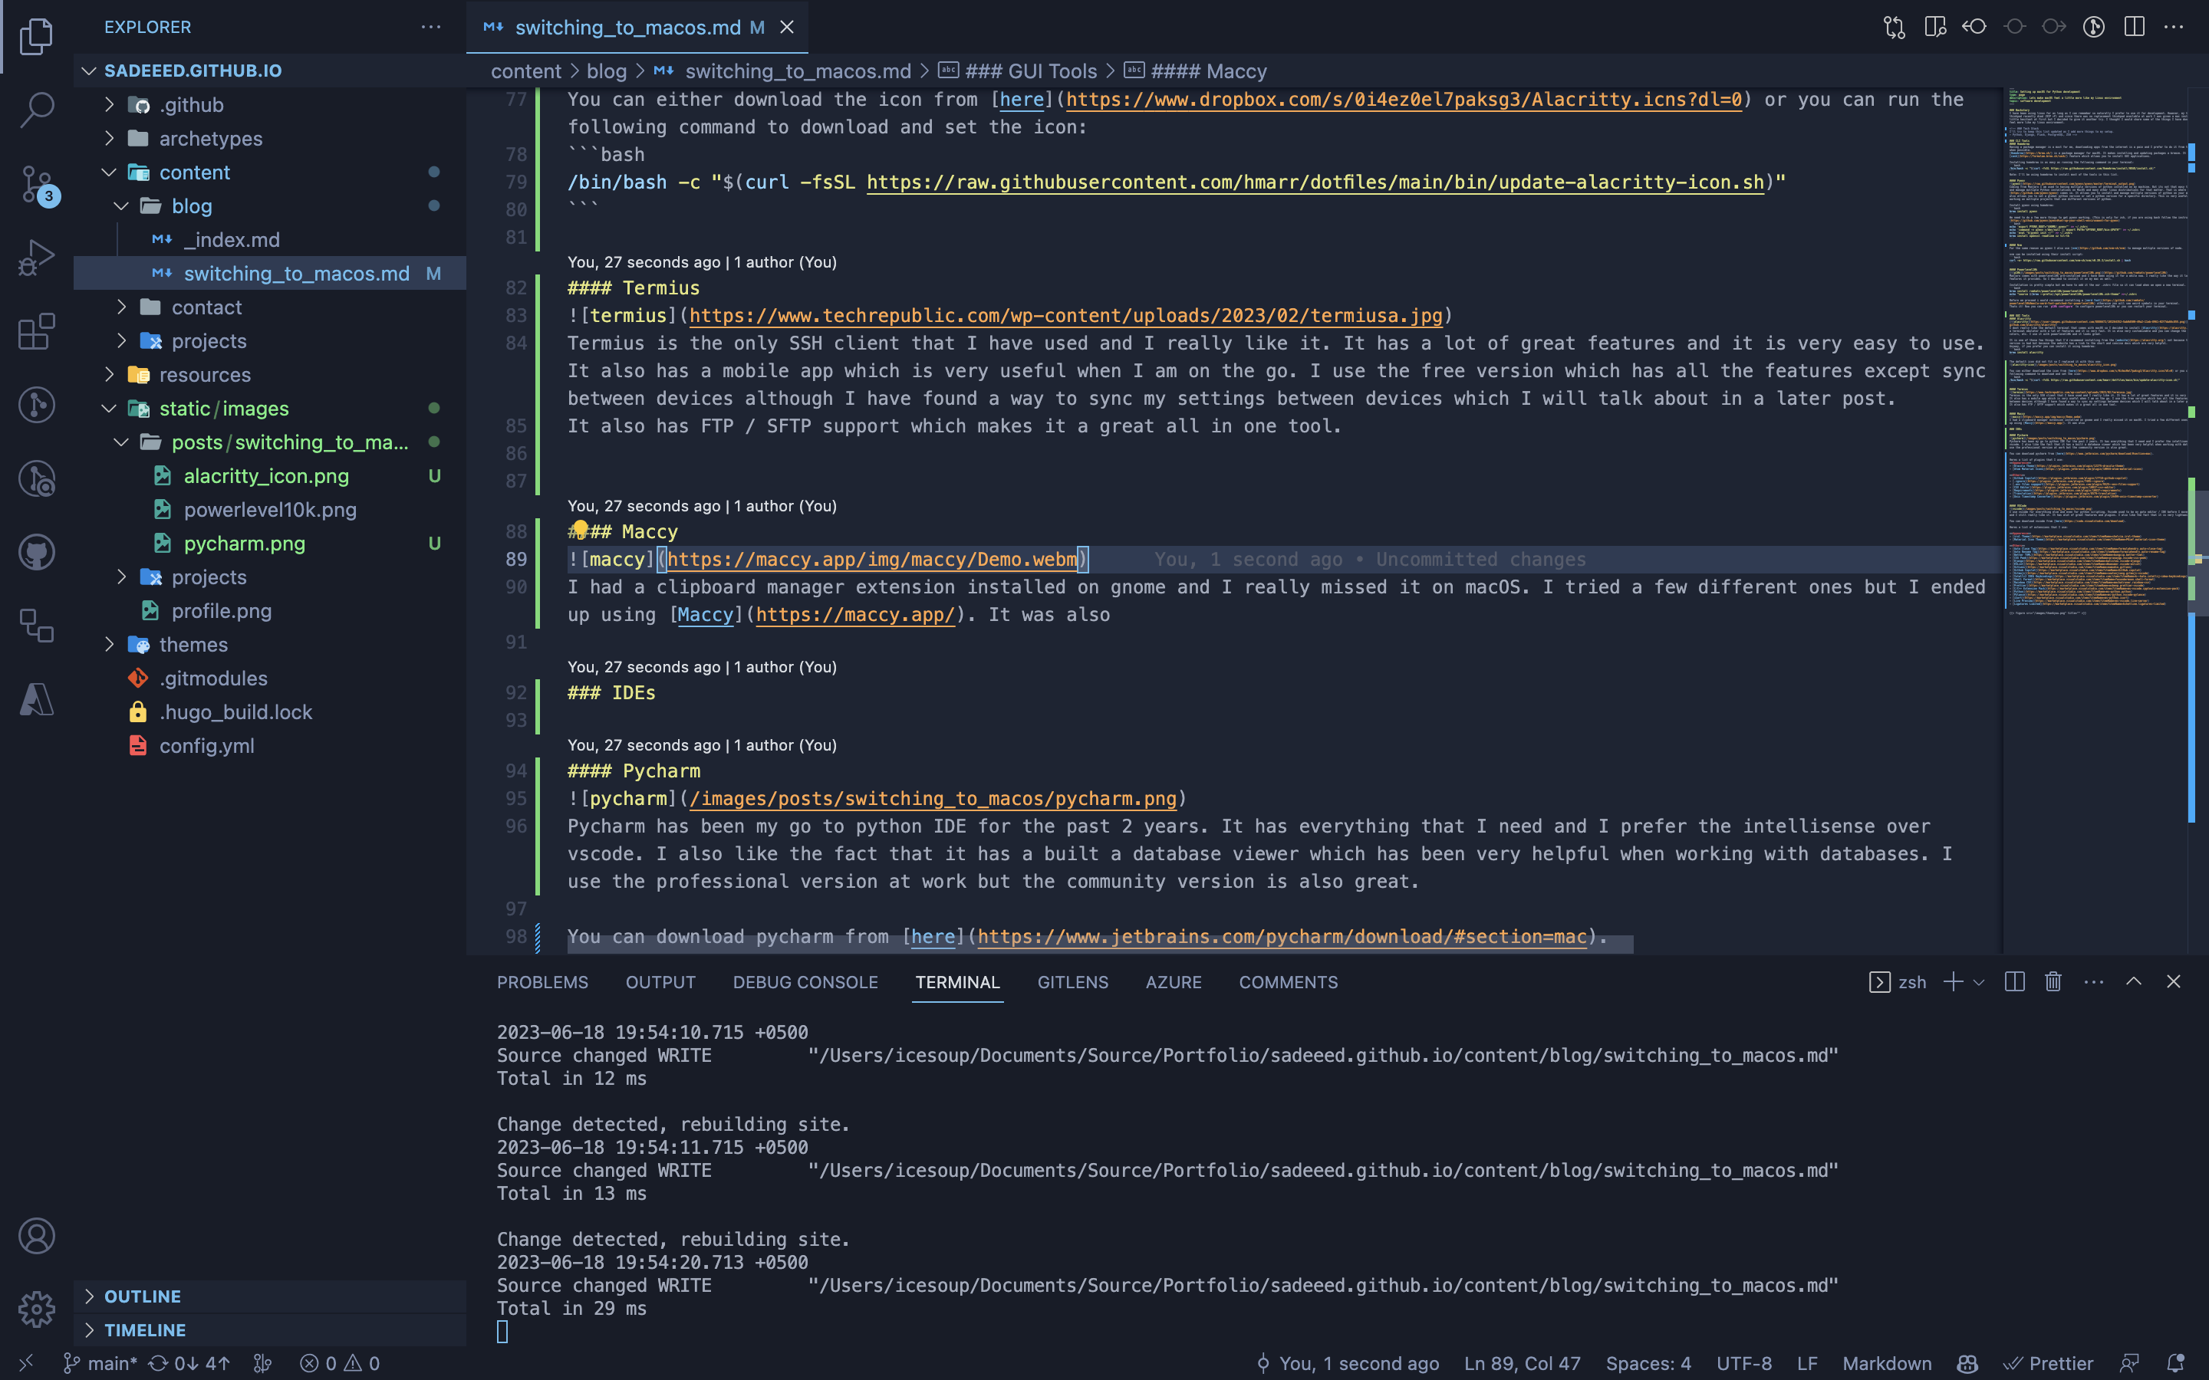
Task: Open the Extensions view
Action: [37, 331]
